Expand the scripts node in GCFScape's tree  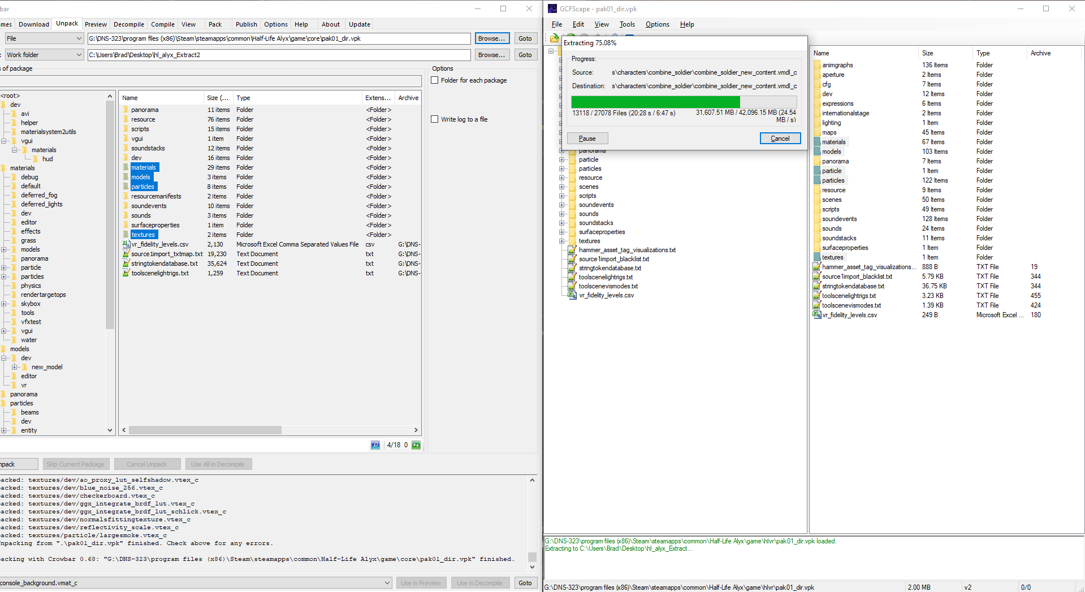point(562,196)
